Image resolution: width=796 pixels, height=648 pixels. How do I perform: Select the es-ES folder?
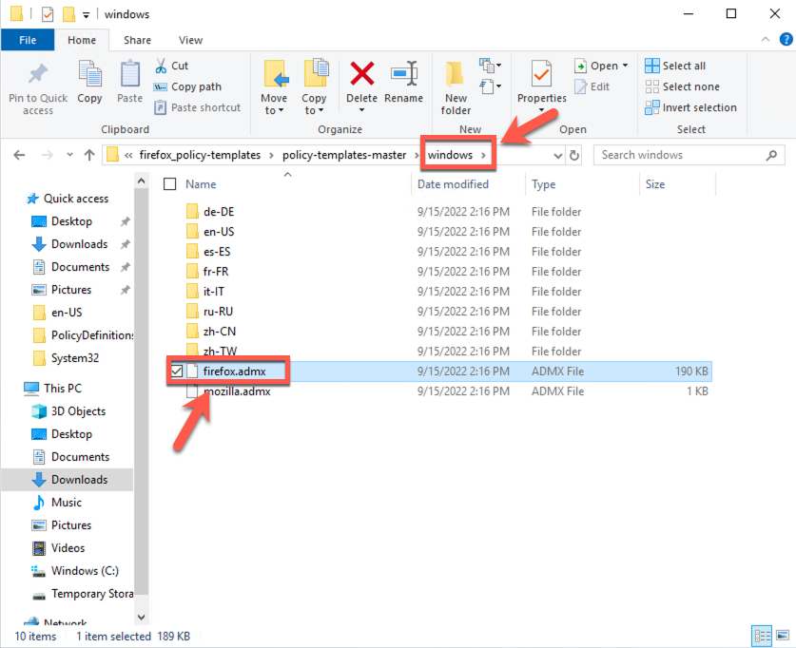[x=217, y=252]
